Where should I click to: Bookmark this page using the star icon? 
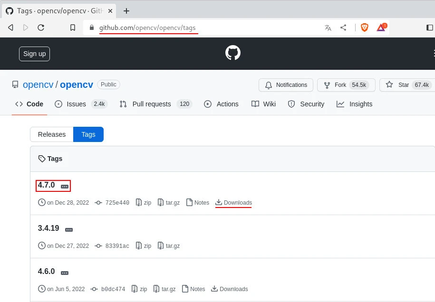point(72,27)
